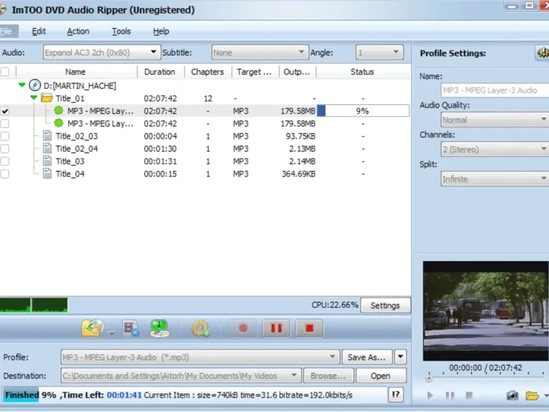Tick the Title_04 row checkbox
549x412 pixels.
[x=5, y=174]
